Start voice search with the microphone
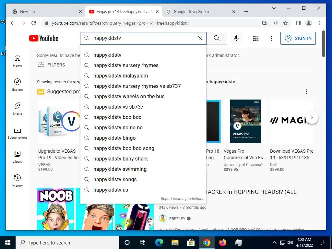The height and width of the screenshot is (249, 332). (x=236, y=38)
